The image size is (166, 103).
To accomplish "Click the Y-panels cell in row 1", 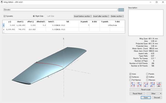I will [x=105, y=25].
